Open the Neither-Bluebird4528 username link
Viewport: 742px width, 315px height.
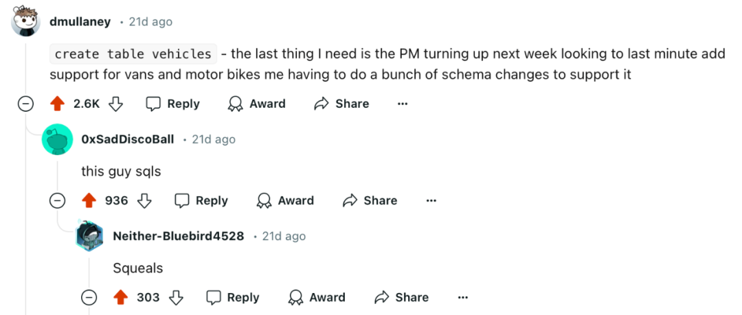(x=179, y=236)
